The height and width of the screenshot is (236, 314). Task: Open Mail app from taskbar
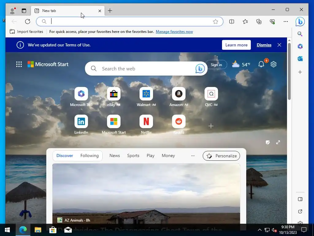tap(68, 230)
